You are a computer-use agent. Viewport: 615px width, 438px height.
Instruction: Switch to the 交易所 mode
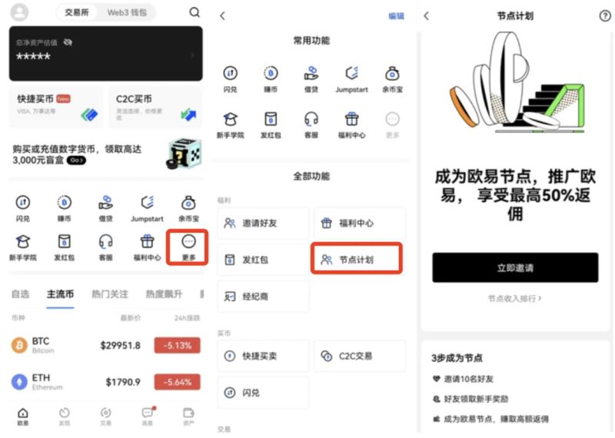(x=75, y=12)
